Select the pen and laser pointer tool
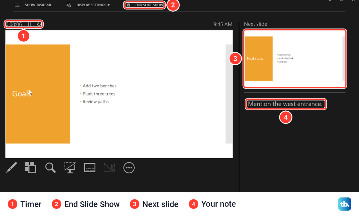The height and width of the screenshot is (216, 359). [11, 168]
